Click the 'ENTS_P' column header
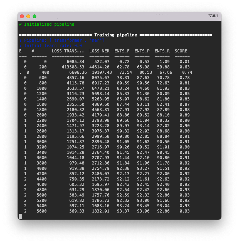The height and width of the screenshot is (243, 239). pyautogui.click(x=142, y=51)
